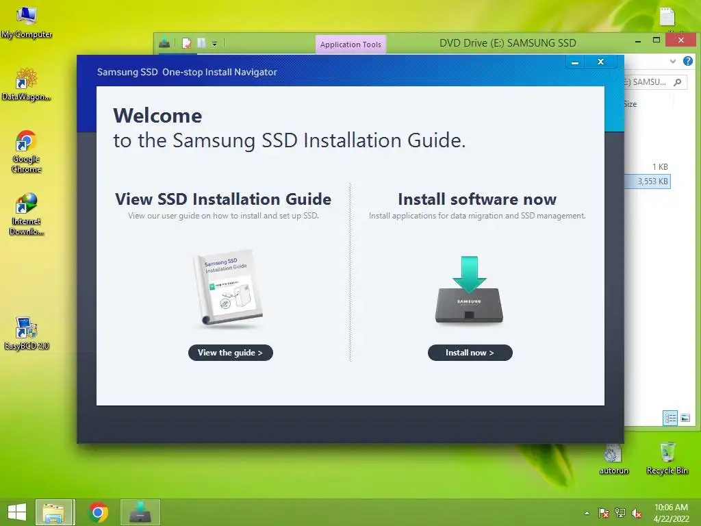Select DataWagon desktop shortcut
This screenshot has width=701, height=526.
[x=27, y=84]
